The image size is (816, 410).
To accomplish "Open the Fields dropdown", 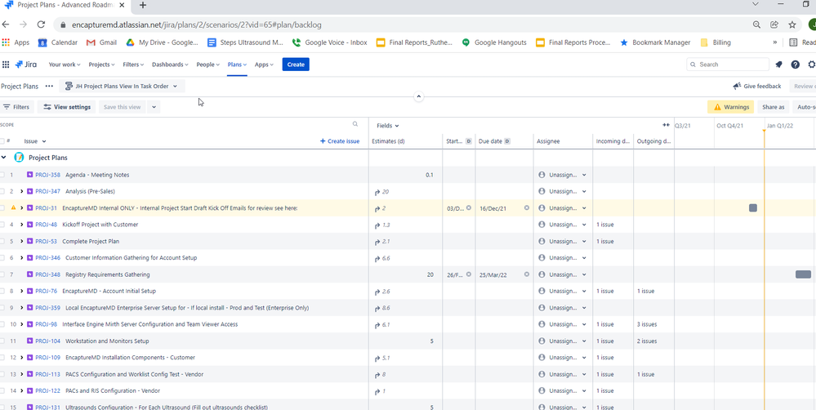I will pyautogui.click(x=387, y=126).
